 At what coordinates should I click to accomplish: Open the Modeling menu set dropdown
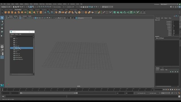tap(6, 7)
